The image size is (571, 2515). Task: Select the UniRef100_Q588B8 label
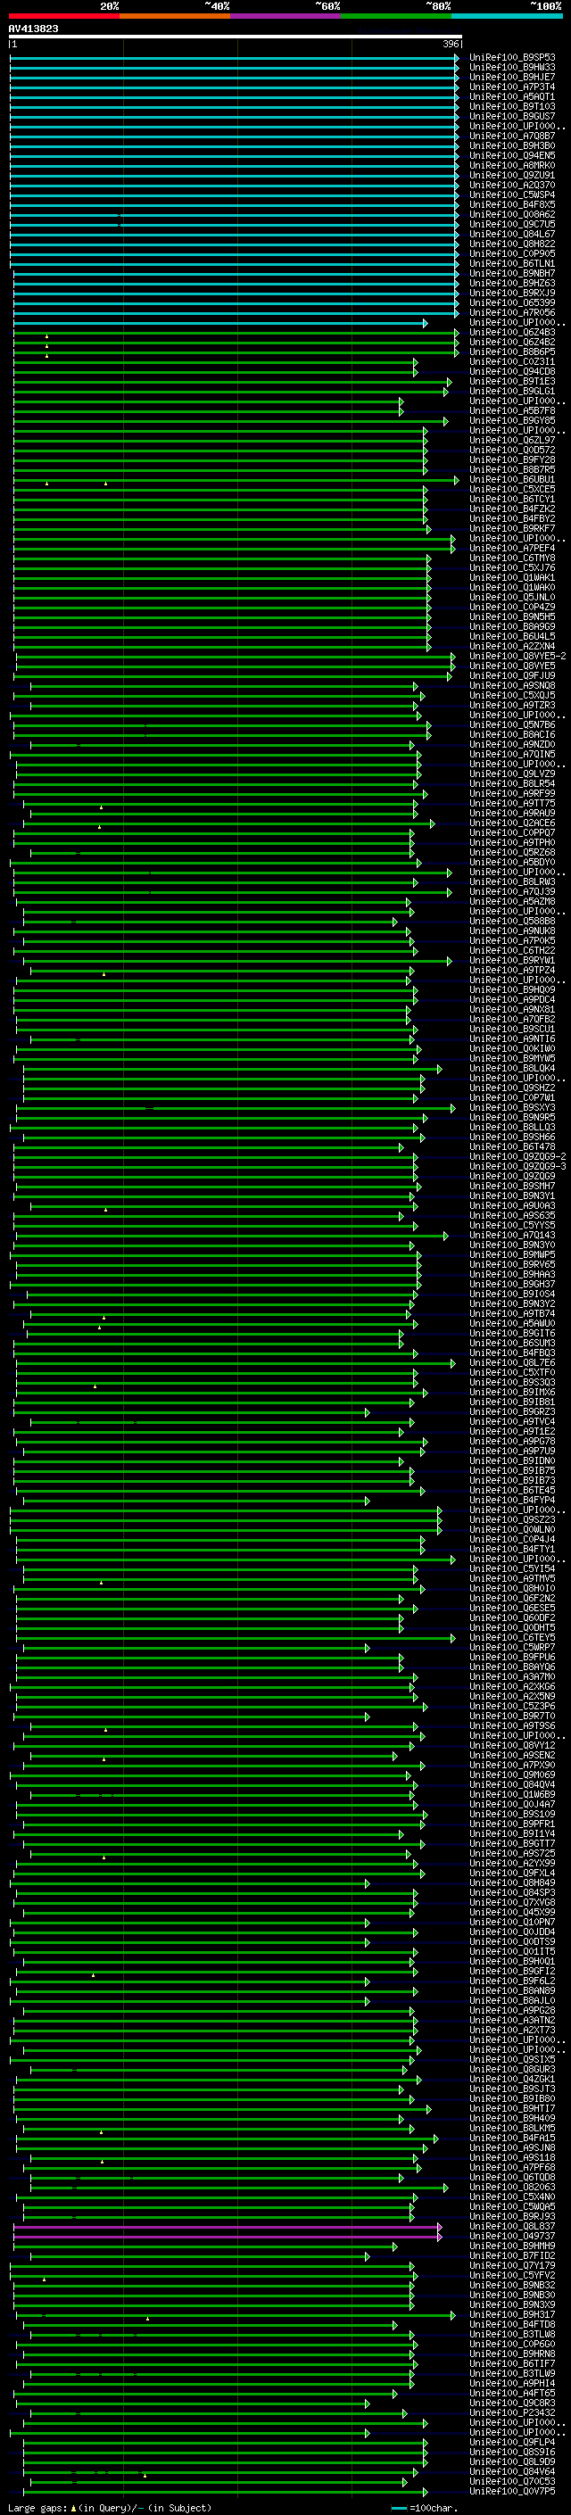512,921
